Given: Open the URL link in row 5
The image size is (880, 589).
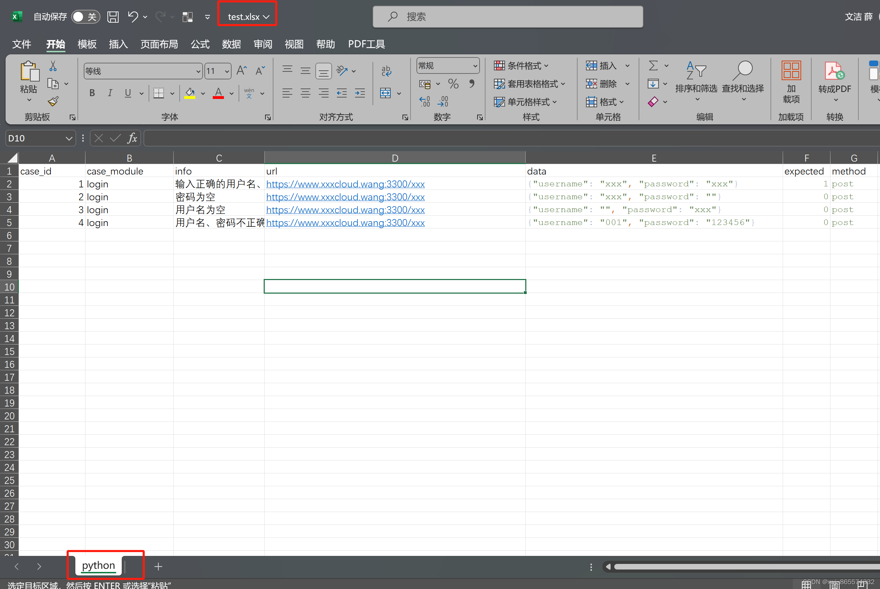Looking at the screenshot, I should point(345,223).
